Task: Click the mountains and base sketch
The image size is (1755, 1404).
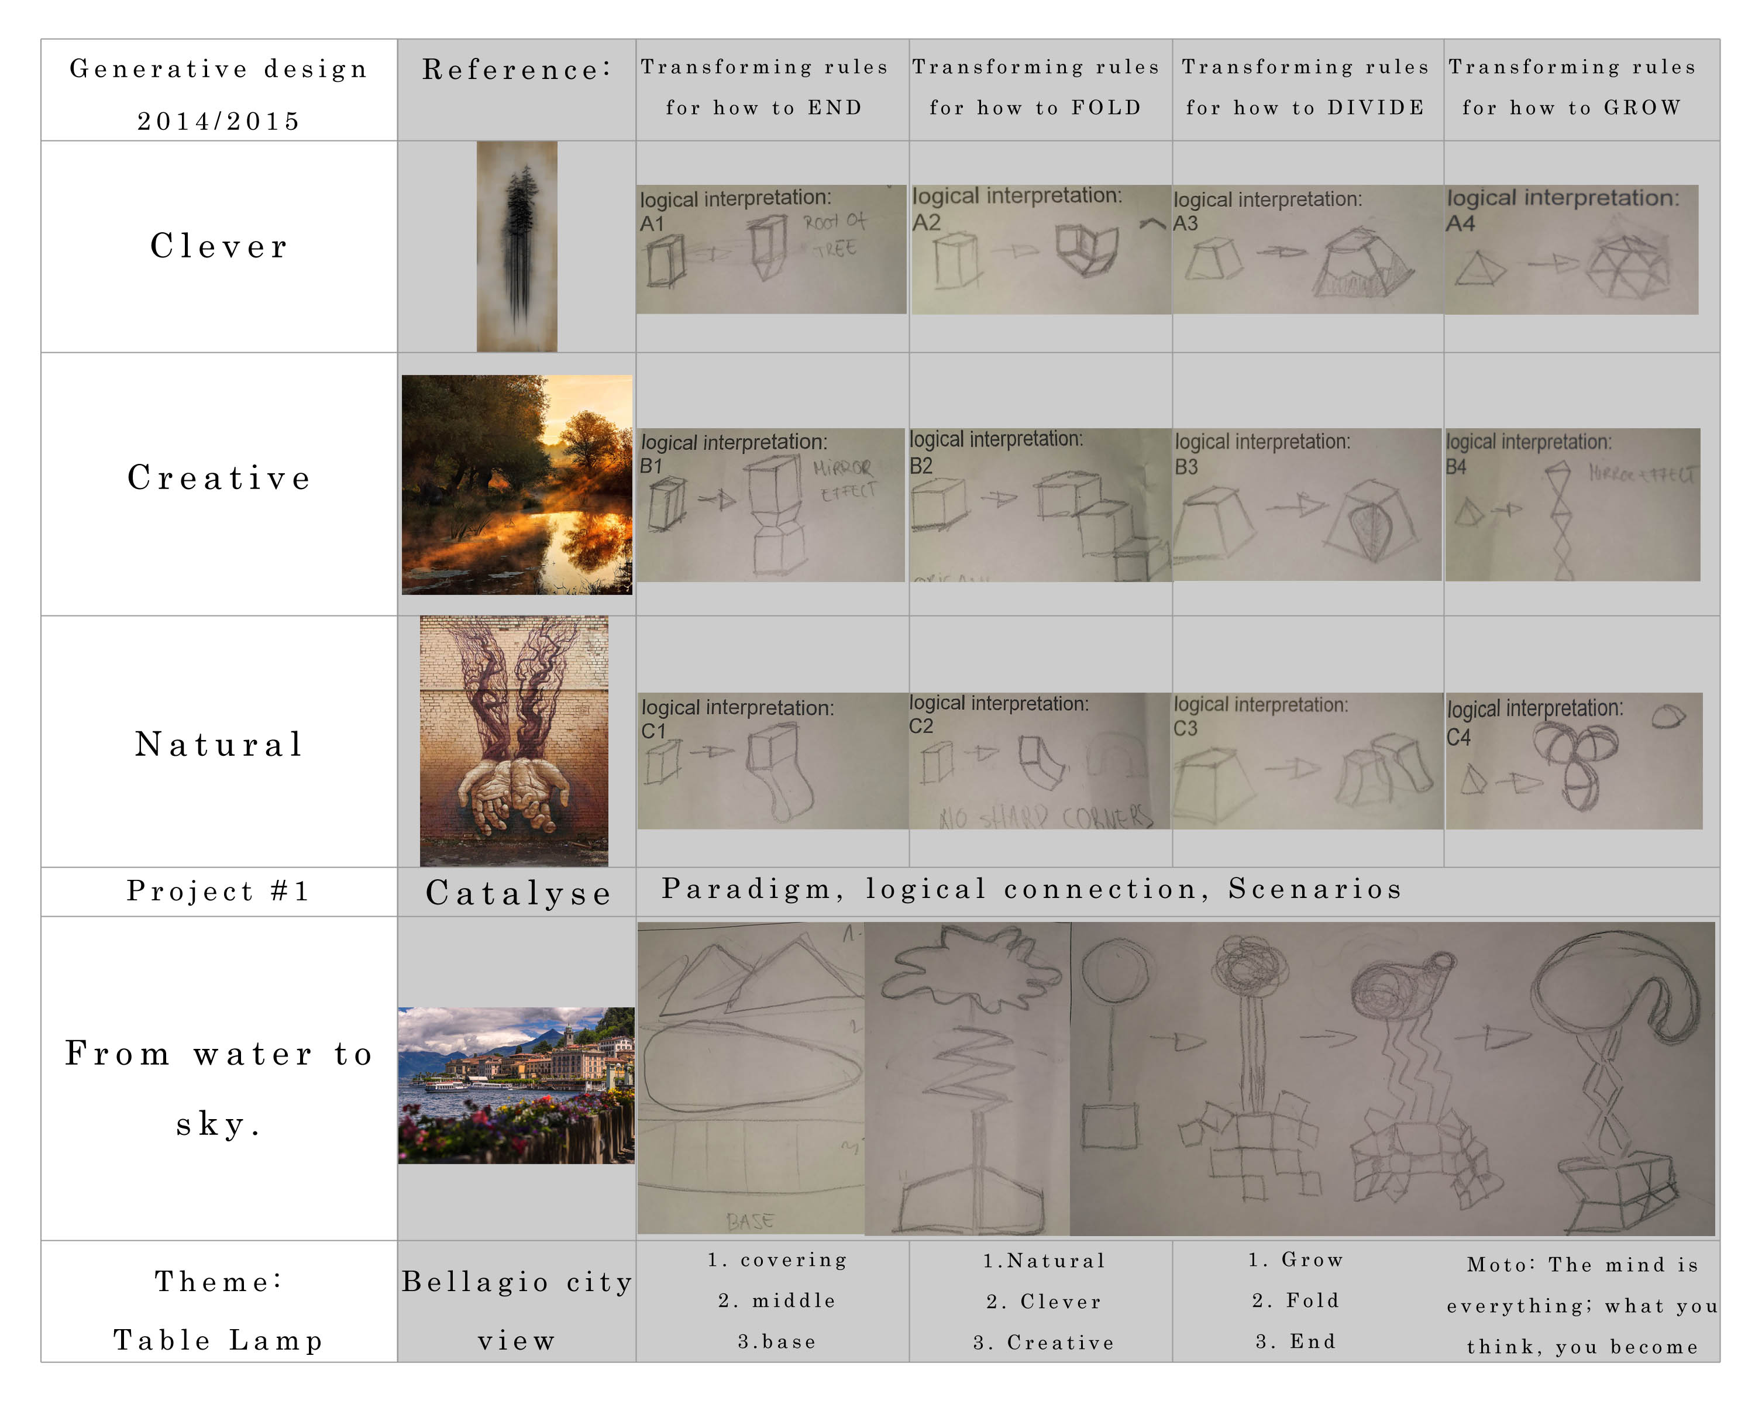Action: pos(751,1078)
